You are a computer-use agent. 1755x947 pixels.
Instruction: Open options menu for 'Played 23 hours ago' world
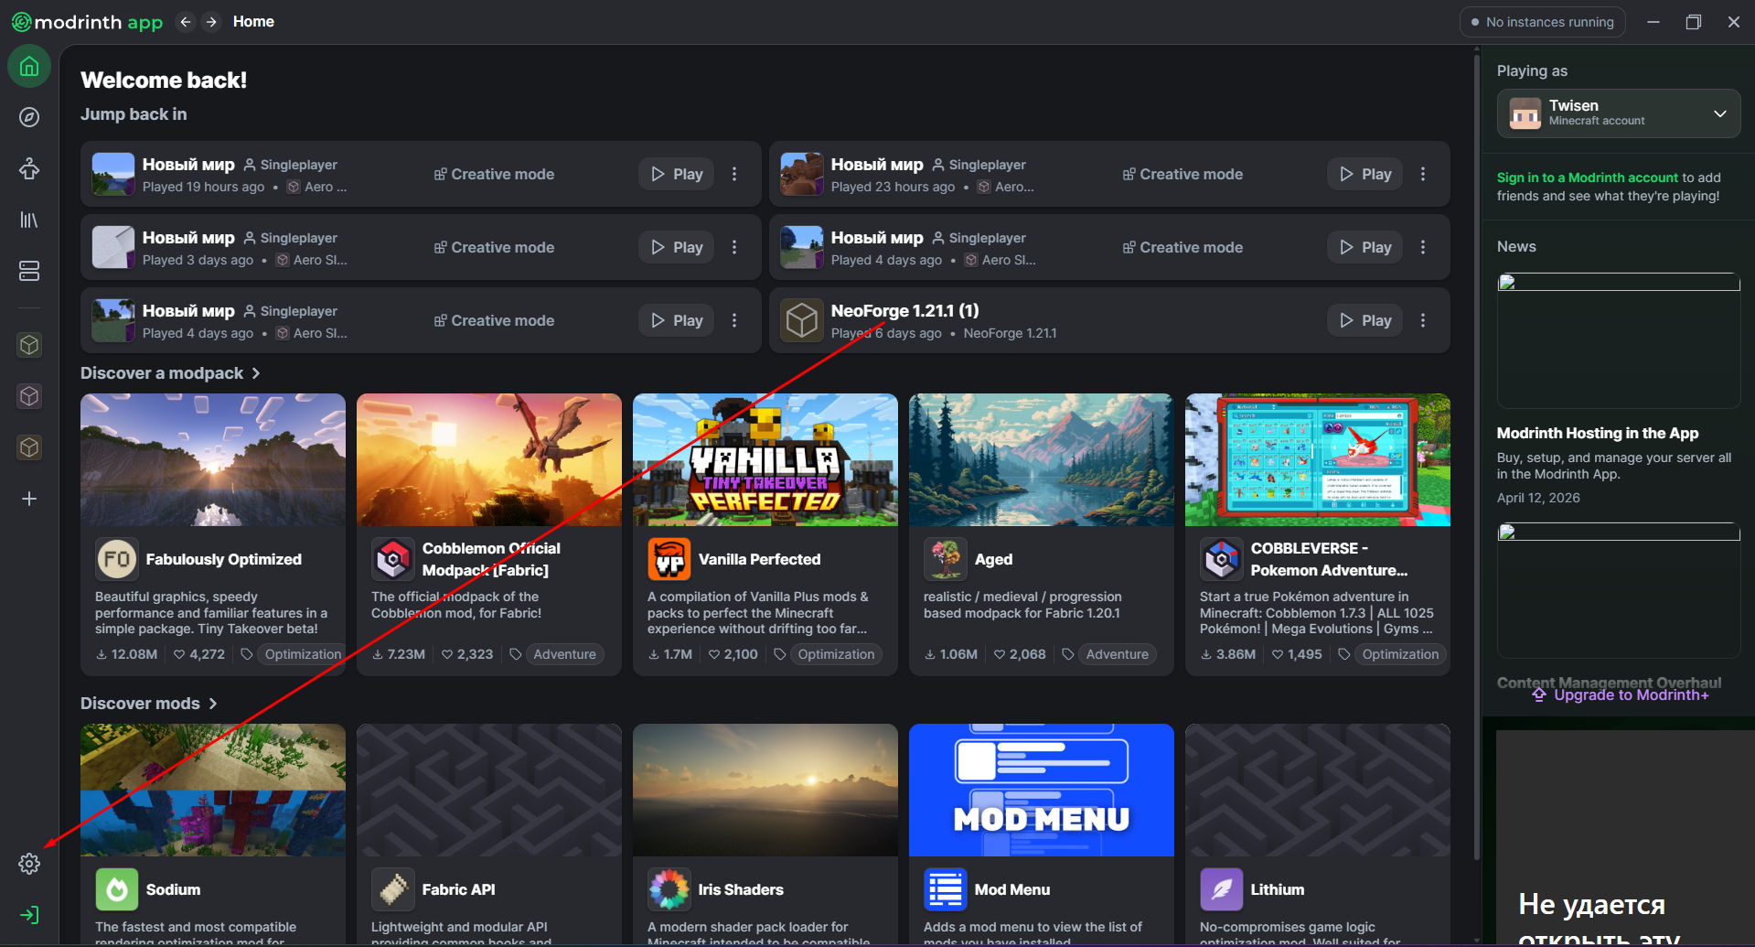[1423, 174]
